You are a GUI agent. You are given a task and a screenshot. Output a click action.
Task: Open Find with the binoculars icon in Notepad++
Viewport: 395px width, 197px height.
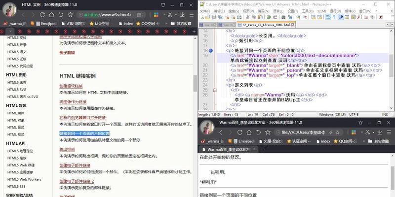(x=283, y=17)
